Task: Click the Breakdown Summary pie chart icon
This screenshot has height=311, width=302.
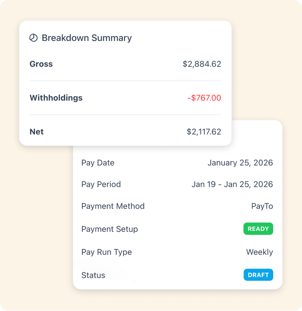Action: pyautogui.click(x=33, y=38)
